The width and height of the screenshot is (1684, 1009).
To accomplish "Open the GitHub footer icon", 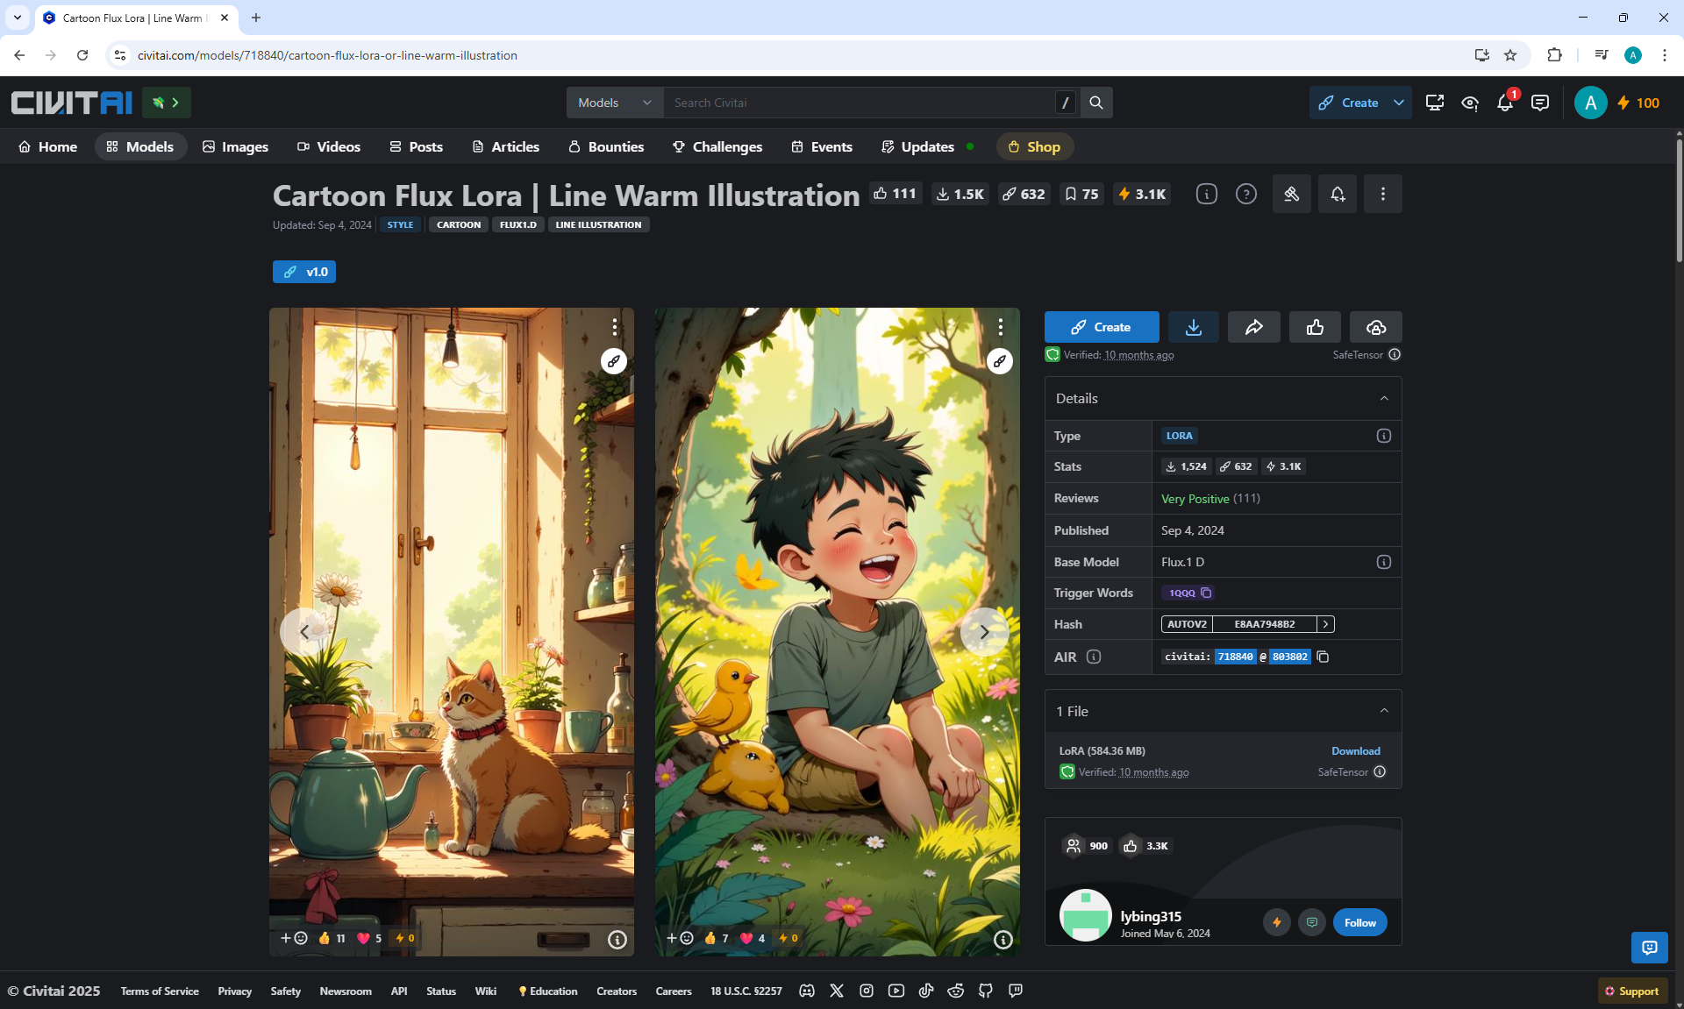I will pyautogui.click(x=986, y=991).
